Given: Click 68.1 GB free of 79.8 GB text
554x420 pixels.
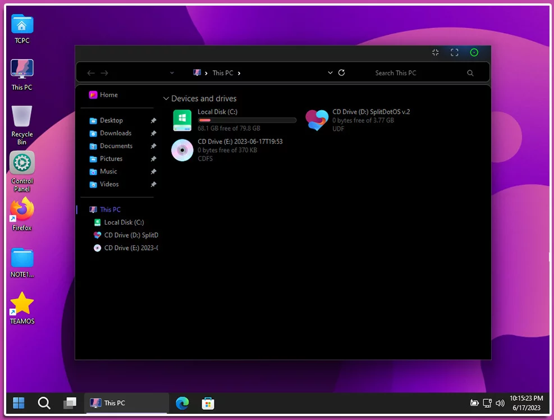Looking at the screenshot, I should [x=229, y=129].
